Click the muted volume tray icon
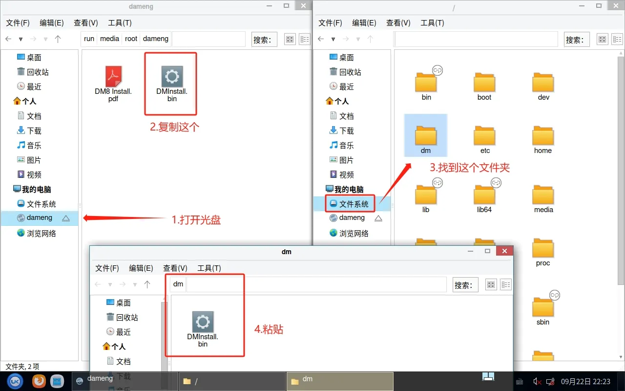 click(537, 381)
